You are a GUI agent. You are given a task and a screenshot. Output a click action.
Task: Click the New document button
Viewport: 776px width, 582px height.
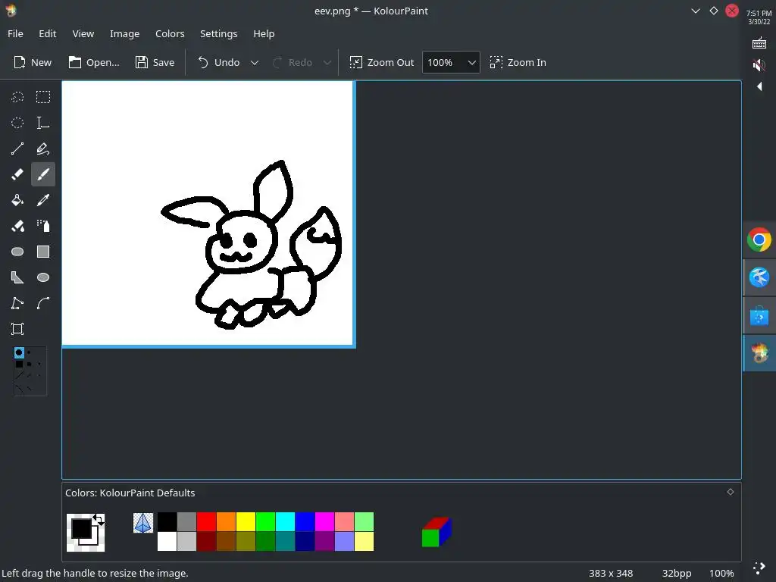click(33, 62)
